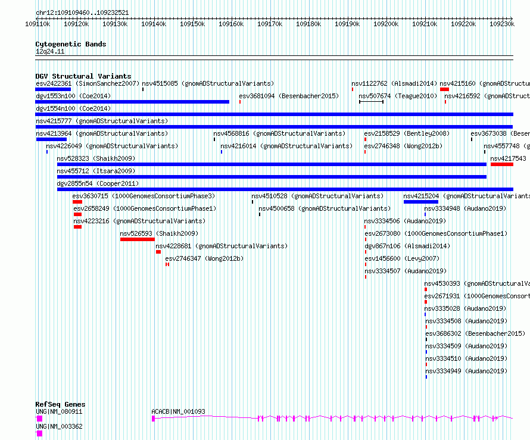
Task: Click the RefSeq Genes track heading
Action: (60, 404)
